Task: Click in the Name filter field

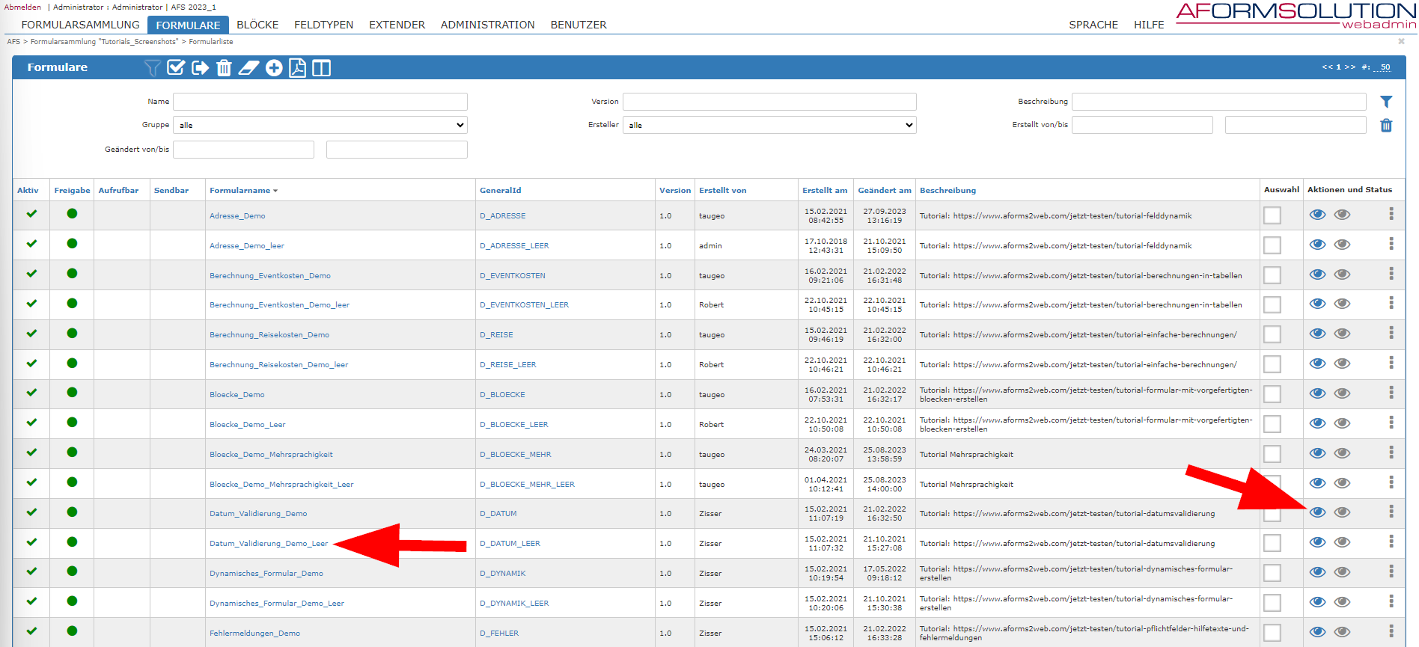Action: click(320, 102)
